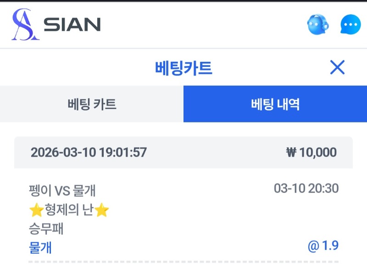The height and width of the screenshot is (264, 367).
Task: Click the SIAN logo emblem
Action: click(x=25, y=24)
